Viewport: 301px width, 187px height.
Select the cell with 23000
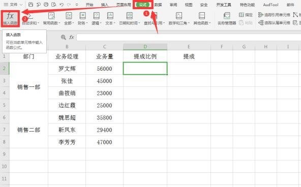point(105,93)
